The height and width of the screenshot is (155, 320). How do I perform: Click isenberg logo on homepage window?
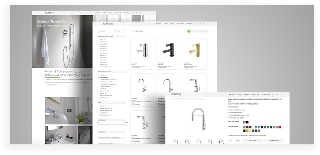(x=50, y=13)
